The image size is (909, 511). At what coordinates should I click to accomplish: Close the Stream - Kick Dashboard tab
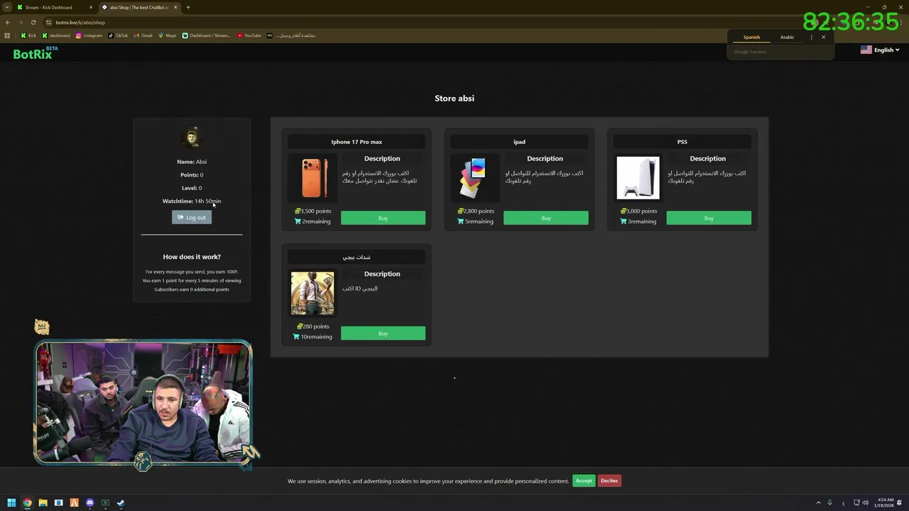pyautogui.click(x=91, y=7)
